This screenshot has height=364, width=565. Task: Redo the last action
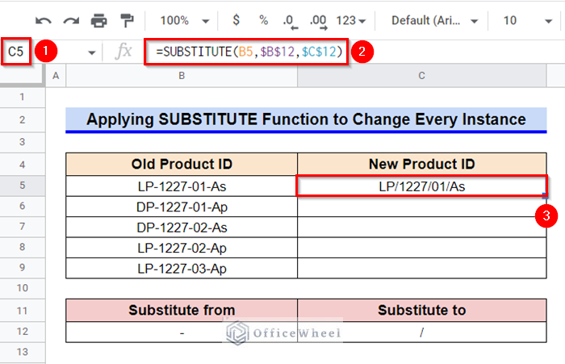click(71, 21)
